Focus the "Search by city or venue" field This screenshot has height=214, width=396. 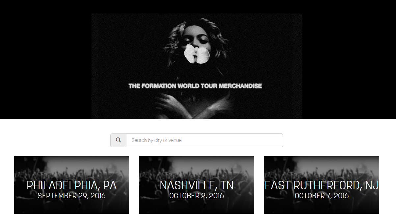pyautogui.click(x=204, y=140)
